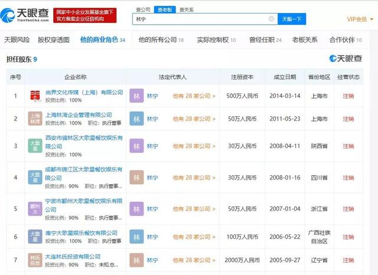Open logo of 大连林氏投资有限公司
Screen dimensions: 378x275
tap(35, 260)
